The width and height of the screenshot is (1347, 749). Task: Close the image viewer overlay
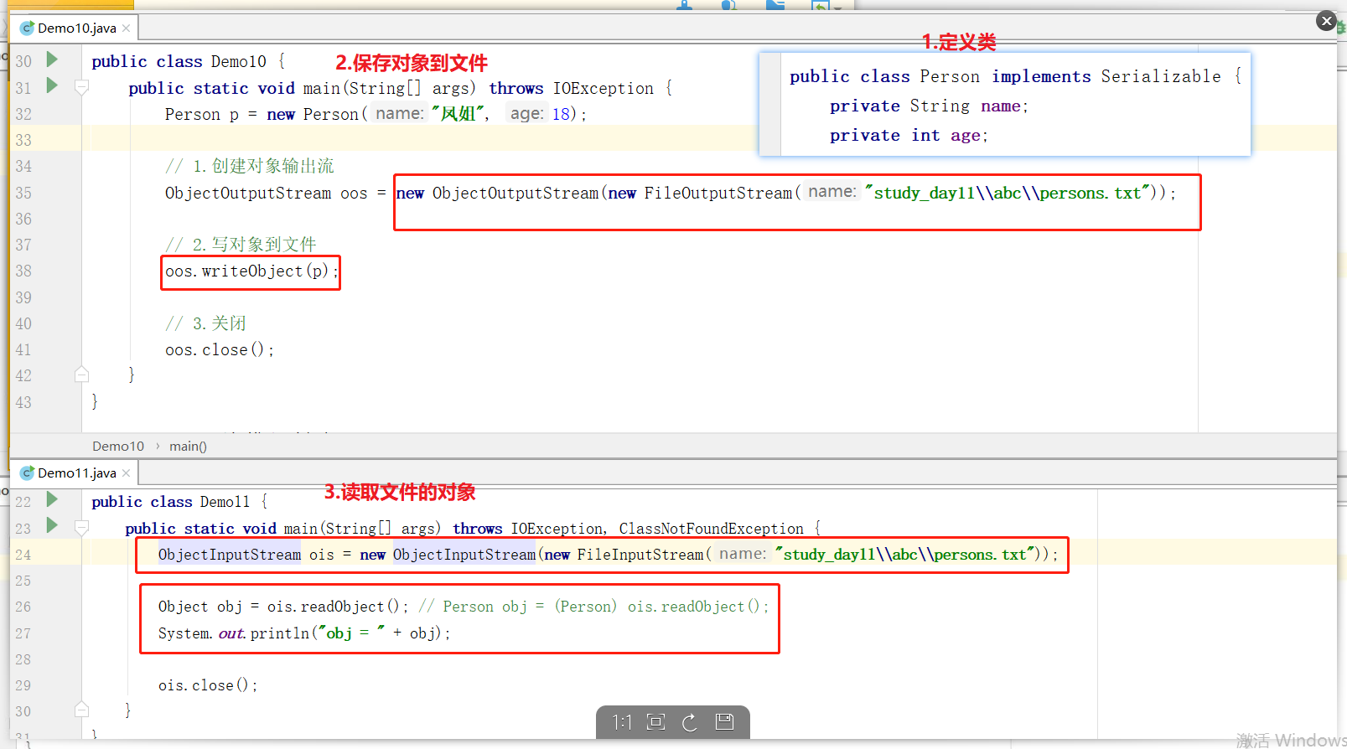point(1326,21)
